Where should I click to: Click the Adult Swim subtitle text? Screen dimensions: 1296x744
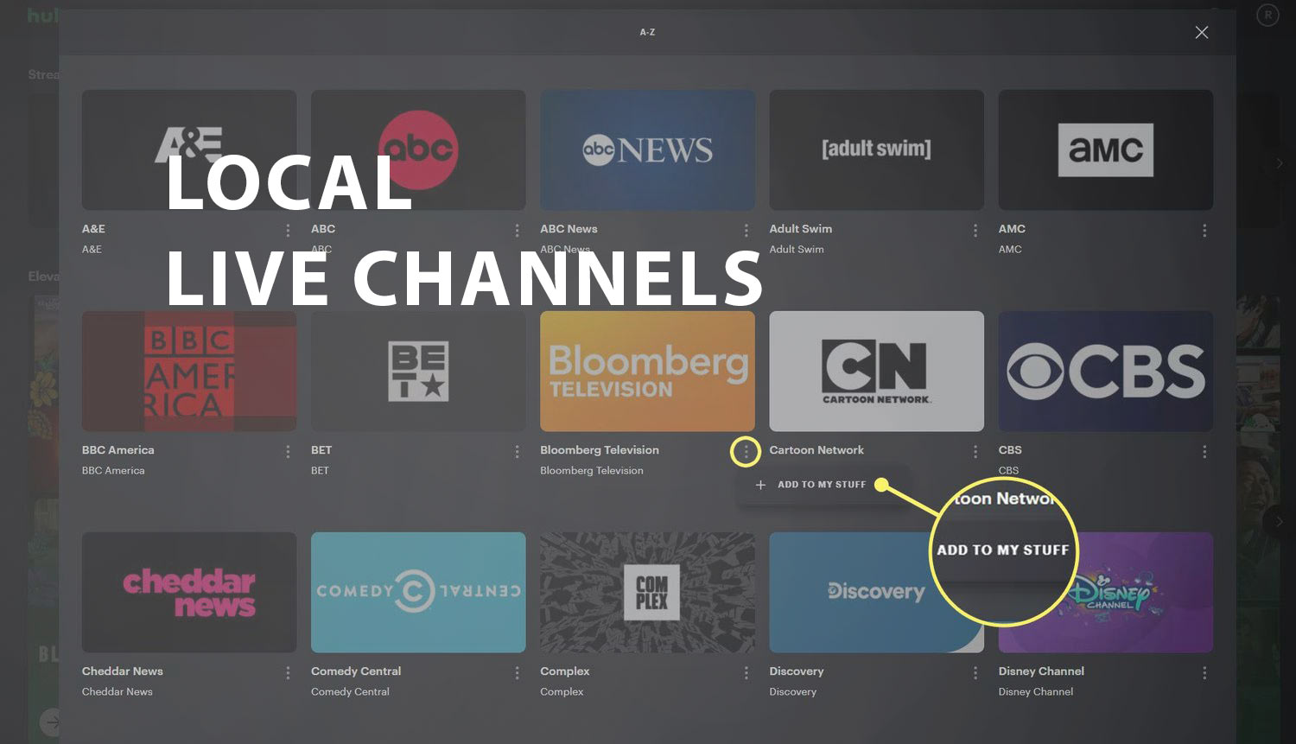coord(797,250)
